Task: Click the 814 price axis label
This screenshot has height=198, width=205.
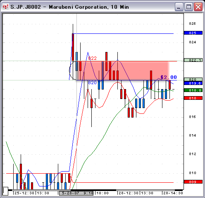Action: click(192, 135)
